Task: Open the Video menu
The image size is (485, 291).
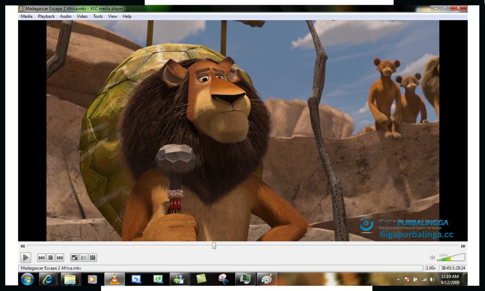Action: click(82, 17)
